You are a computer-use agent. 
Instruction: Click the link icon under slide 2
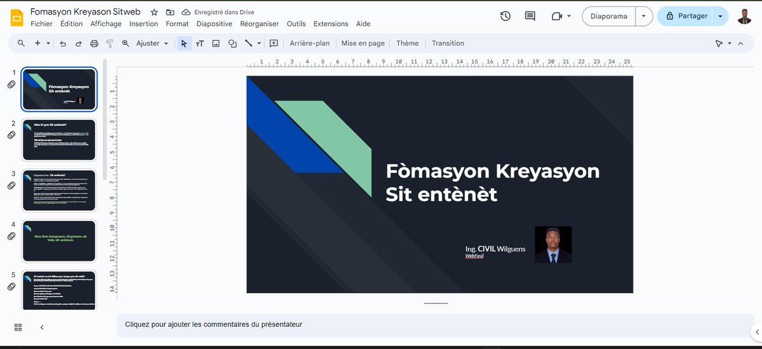coord(11,135)
